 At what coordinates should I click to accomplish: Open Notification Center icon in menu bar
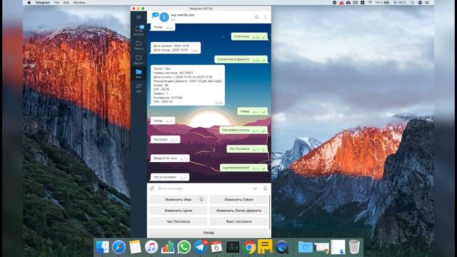(x=427, y=3)
